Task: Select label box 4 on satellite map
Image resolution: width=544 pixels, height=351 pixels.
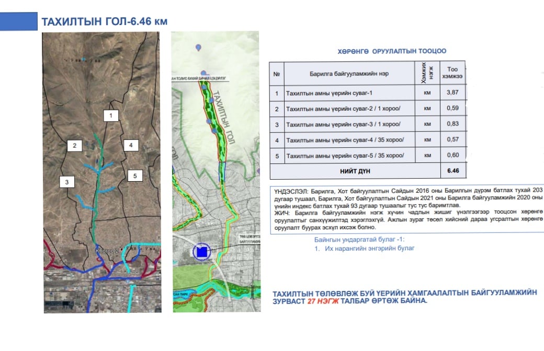Action: [x=131, y=145]
